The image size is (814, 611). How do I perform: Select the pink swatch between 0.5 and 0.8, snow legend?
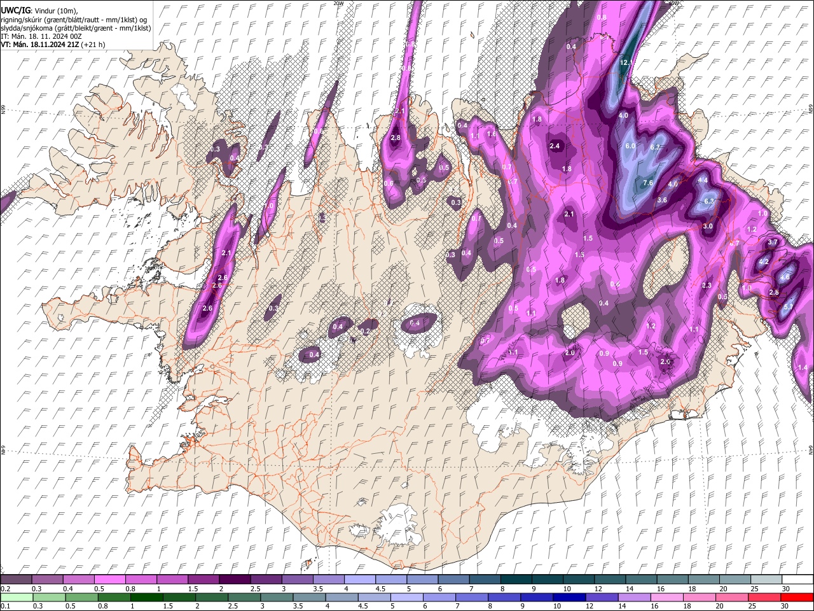(x=110, y=580)
